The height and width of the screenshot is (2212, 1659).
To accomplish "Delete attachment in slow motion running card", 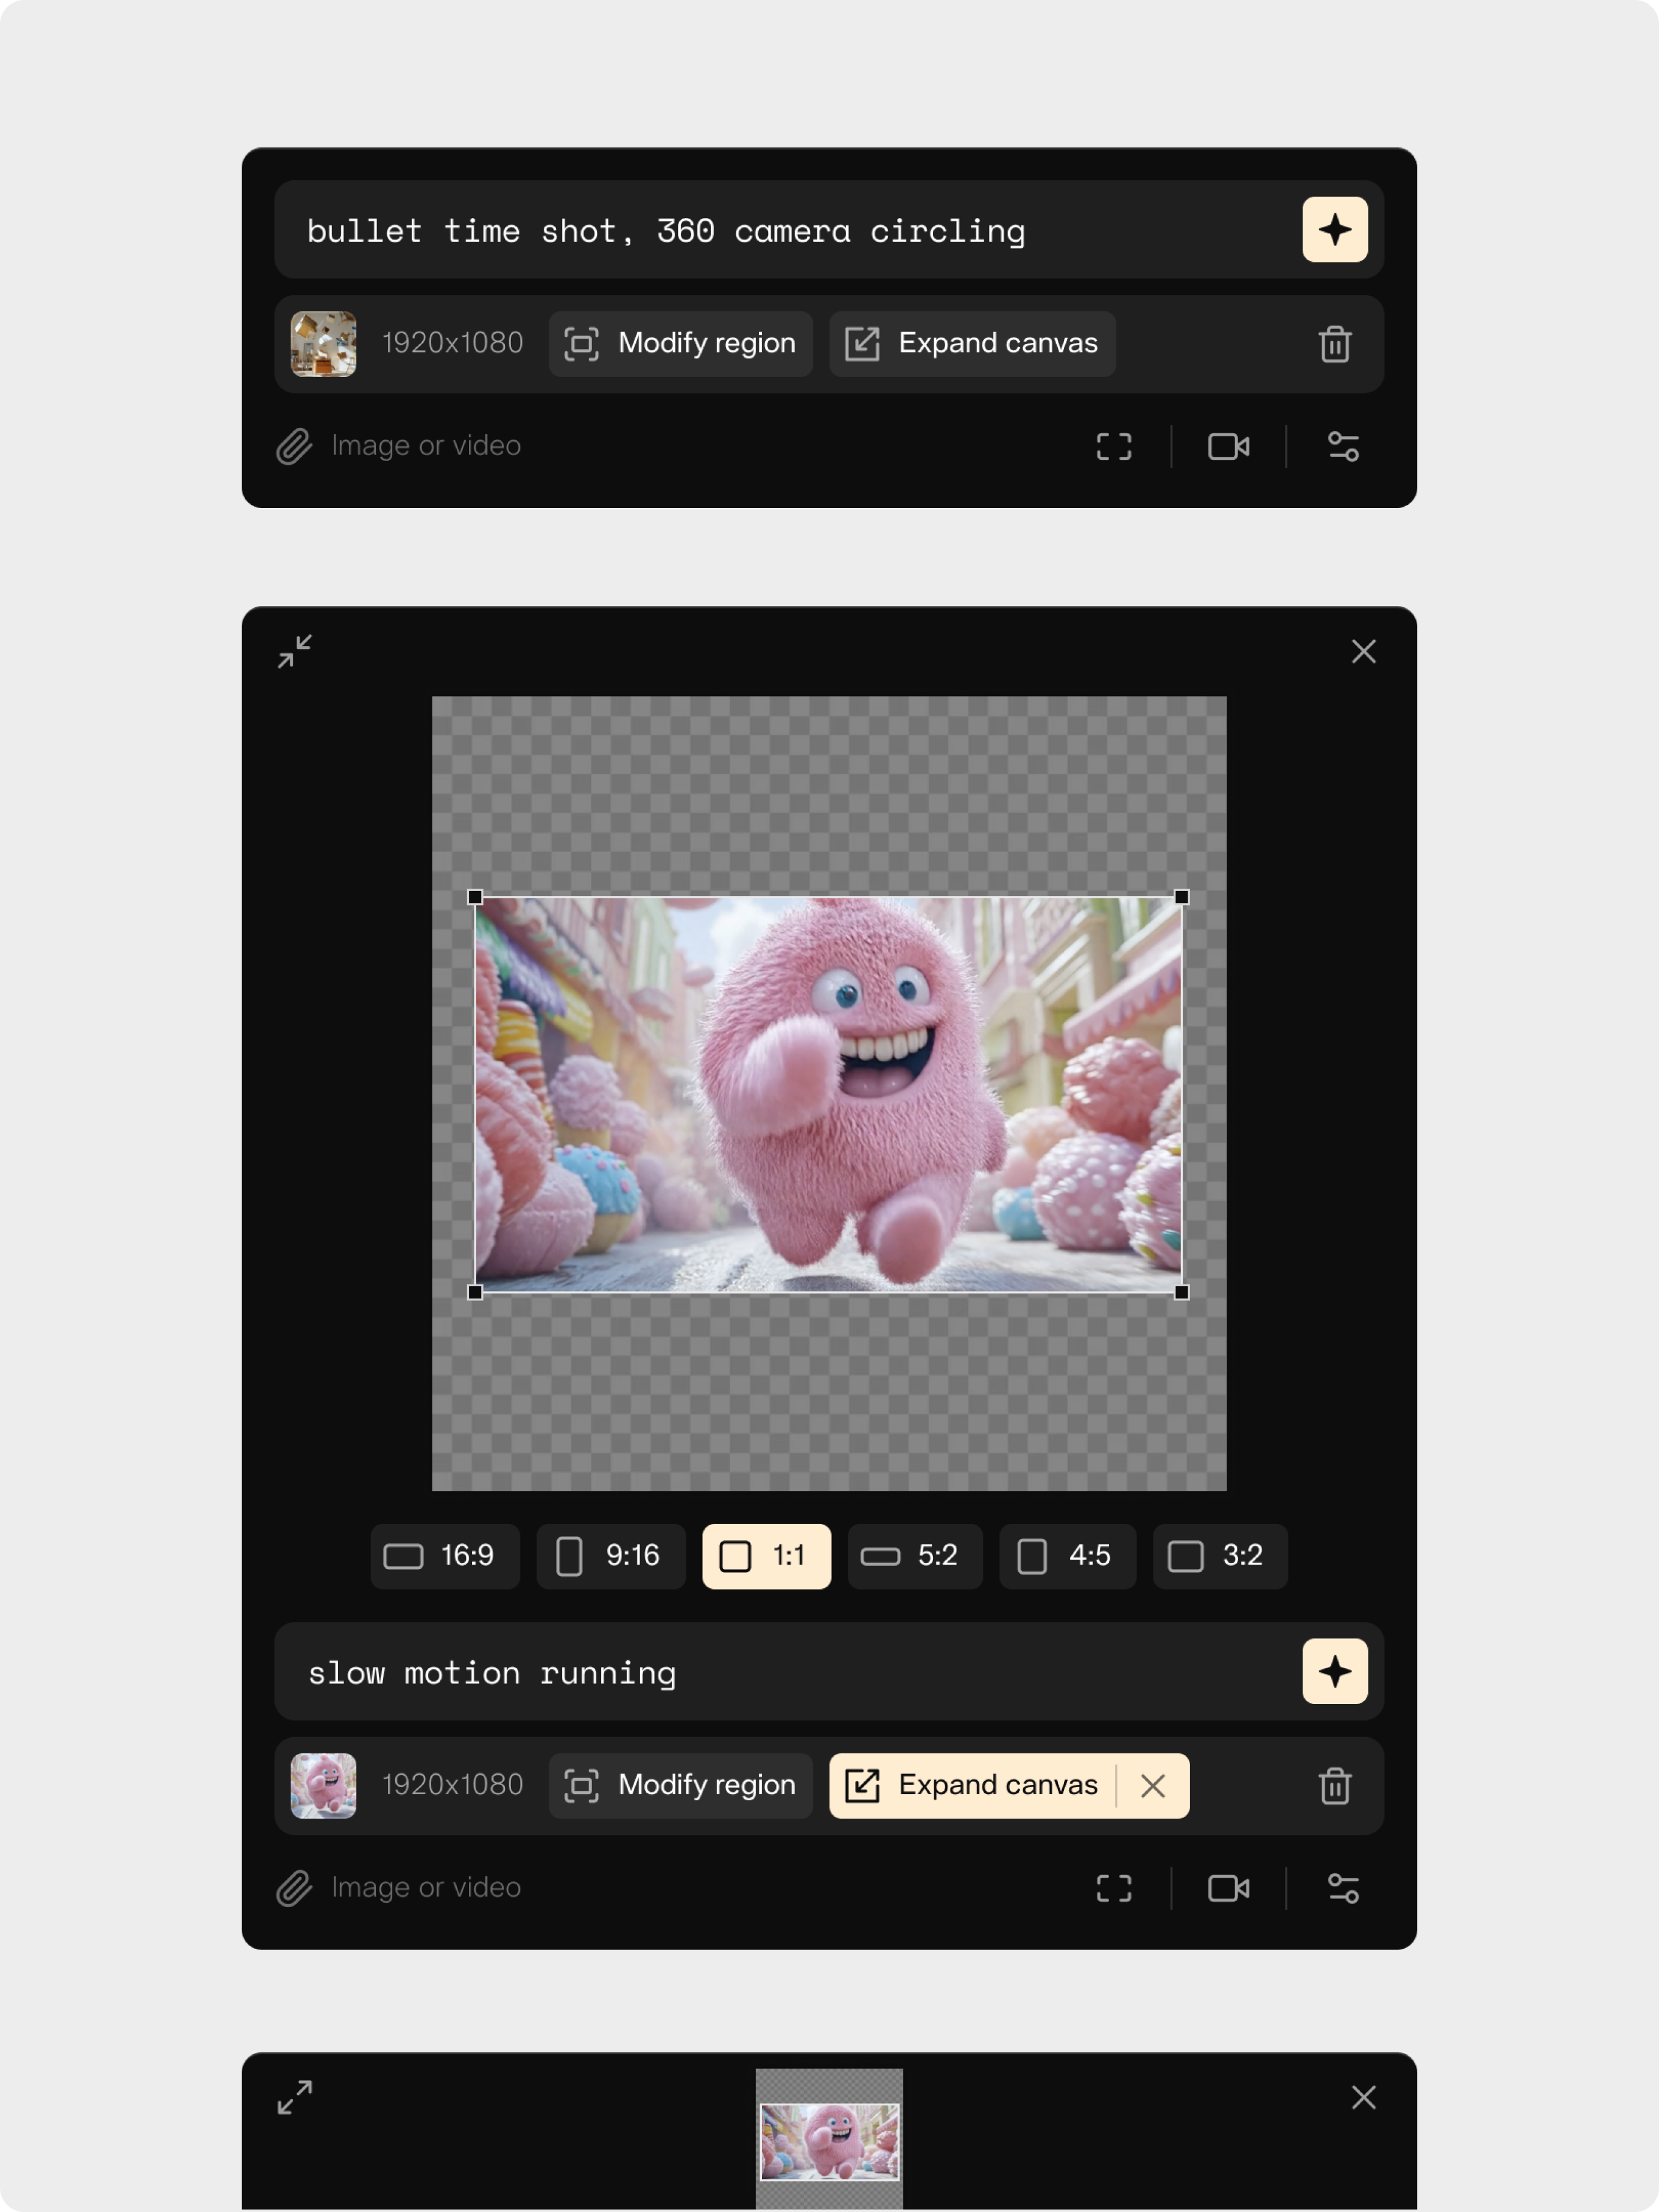I will (1334, 1786).
